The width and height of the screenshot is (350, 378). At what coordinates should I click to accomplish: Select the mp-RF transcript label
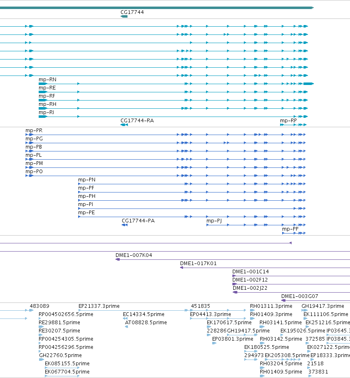[x=47, y=96]
